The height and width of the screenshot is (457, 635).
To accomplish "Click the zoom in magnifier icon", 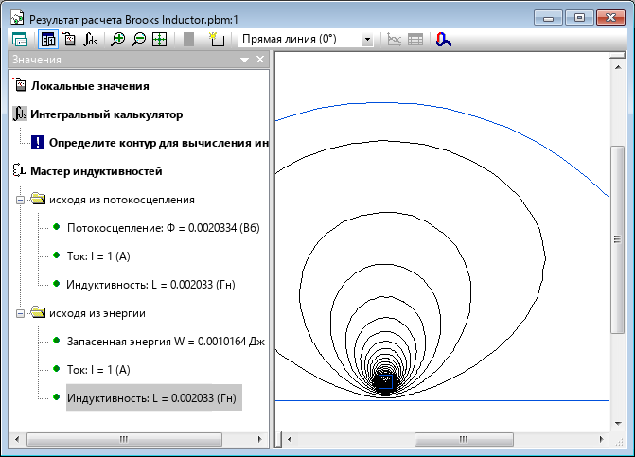I will pyautogui.click(x=118, y=39).
